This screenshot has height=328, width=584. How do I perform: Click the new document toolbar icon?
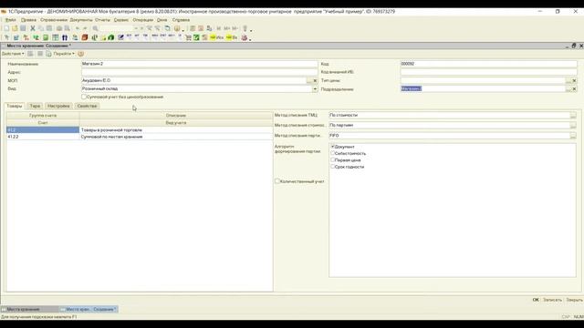[6, 28]
